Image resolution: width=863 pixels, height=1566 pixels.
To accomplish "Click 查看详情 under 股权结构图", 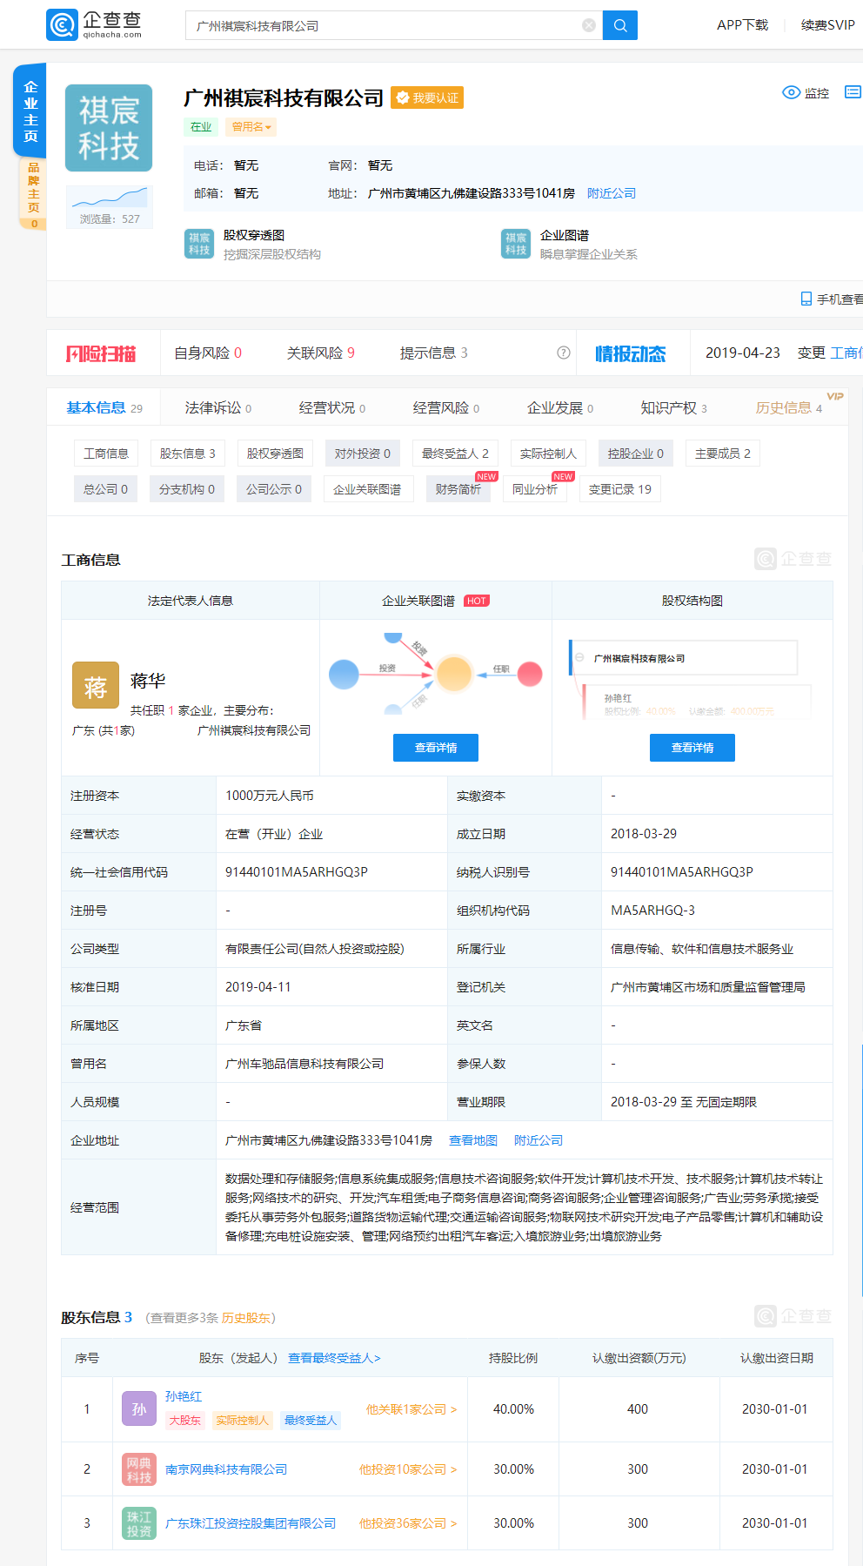I will 692,748.
